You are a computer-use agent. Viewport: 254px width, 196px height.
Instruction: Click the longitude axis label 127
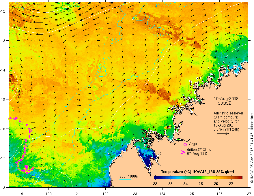248,194
